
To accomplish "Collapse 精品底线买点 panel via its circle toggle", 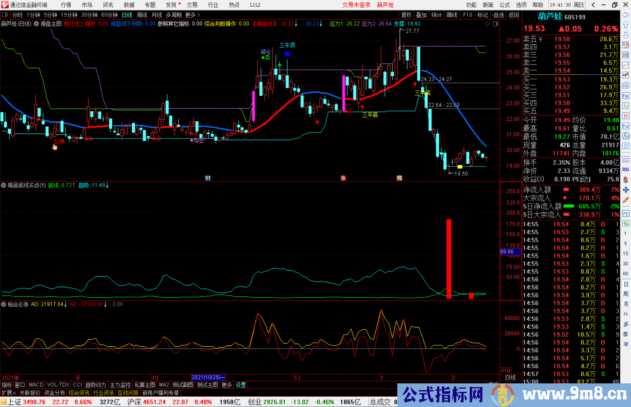I will [x=4, y=185].
